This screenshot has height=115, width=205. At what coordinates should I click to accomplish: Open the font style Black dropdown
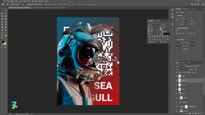tap(166, 25)
